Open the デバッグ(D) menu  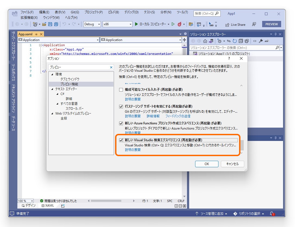pos(131,12)
